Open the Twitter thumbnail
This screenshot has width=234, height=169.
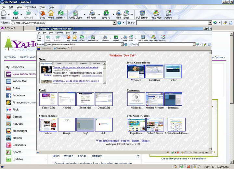pyautogui.click(x=173, y=72)
